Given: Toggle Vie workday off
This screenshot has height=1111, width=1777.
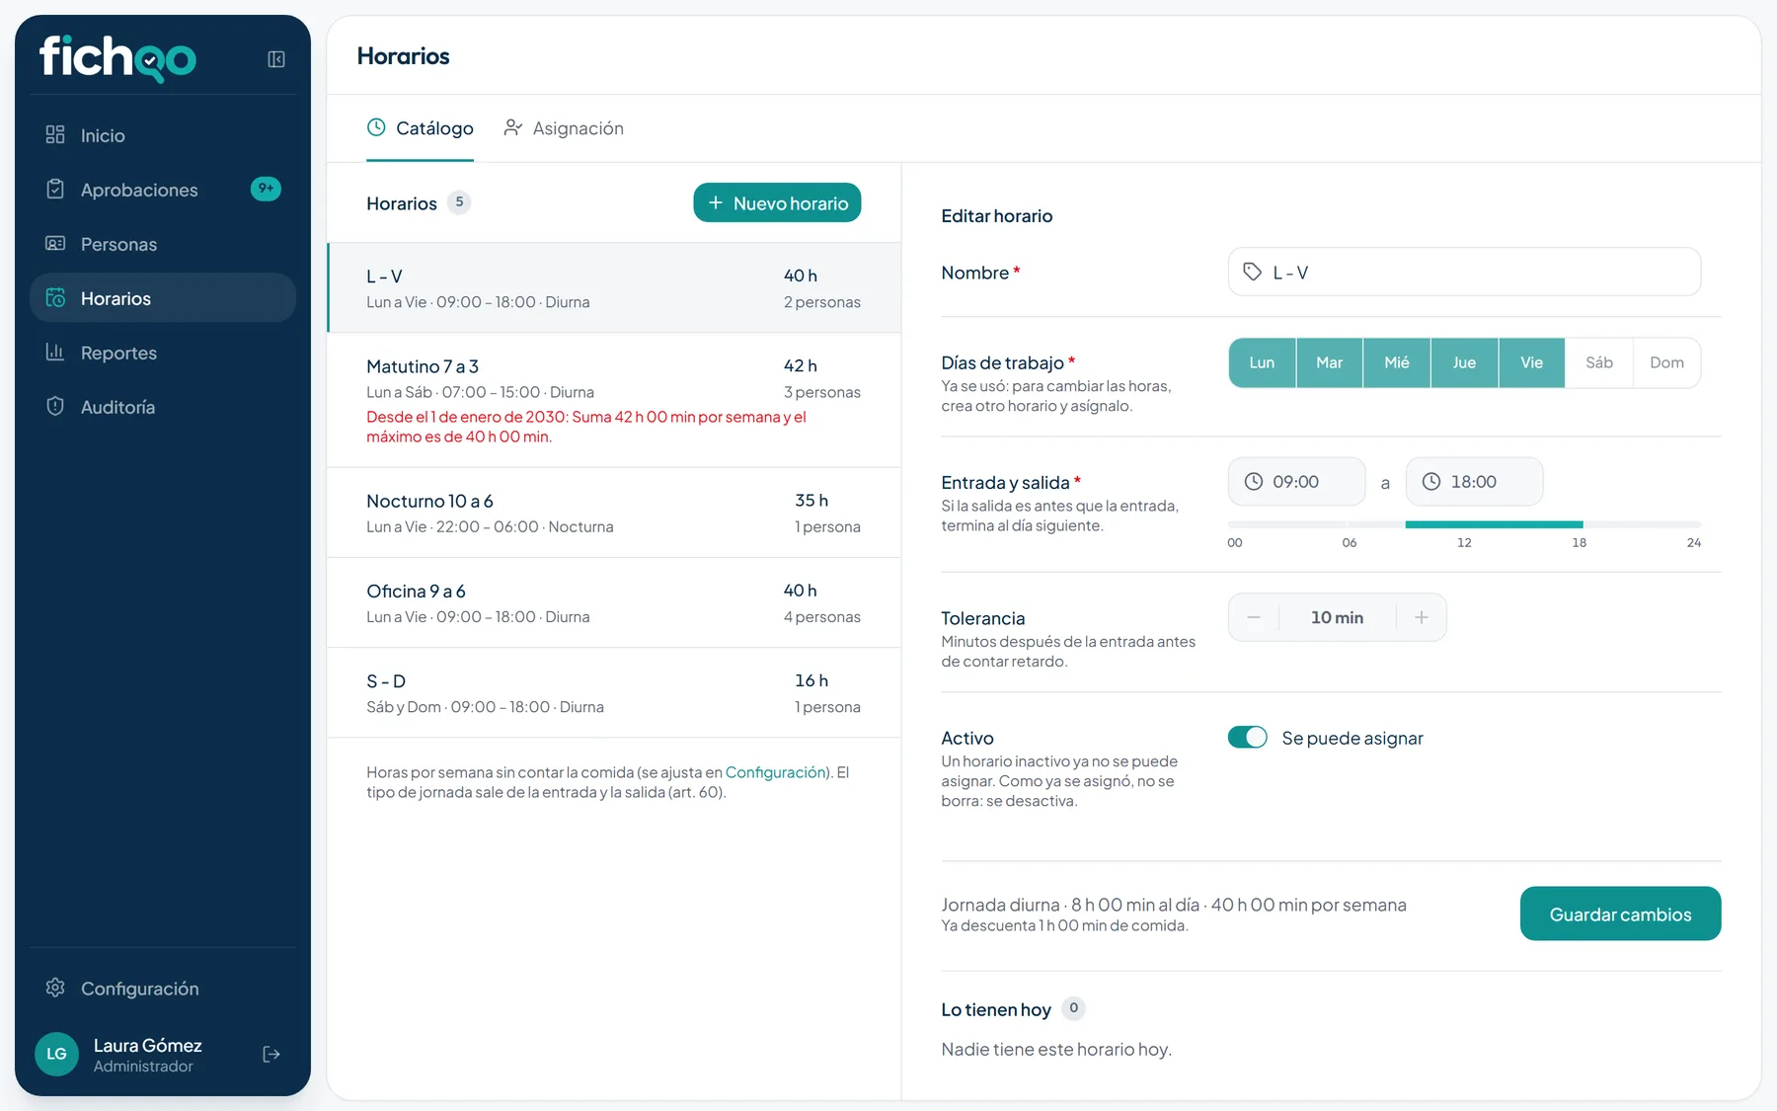Looking at the screenshot, I should pyautogui.click(x=1531, y=362).
